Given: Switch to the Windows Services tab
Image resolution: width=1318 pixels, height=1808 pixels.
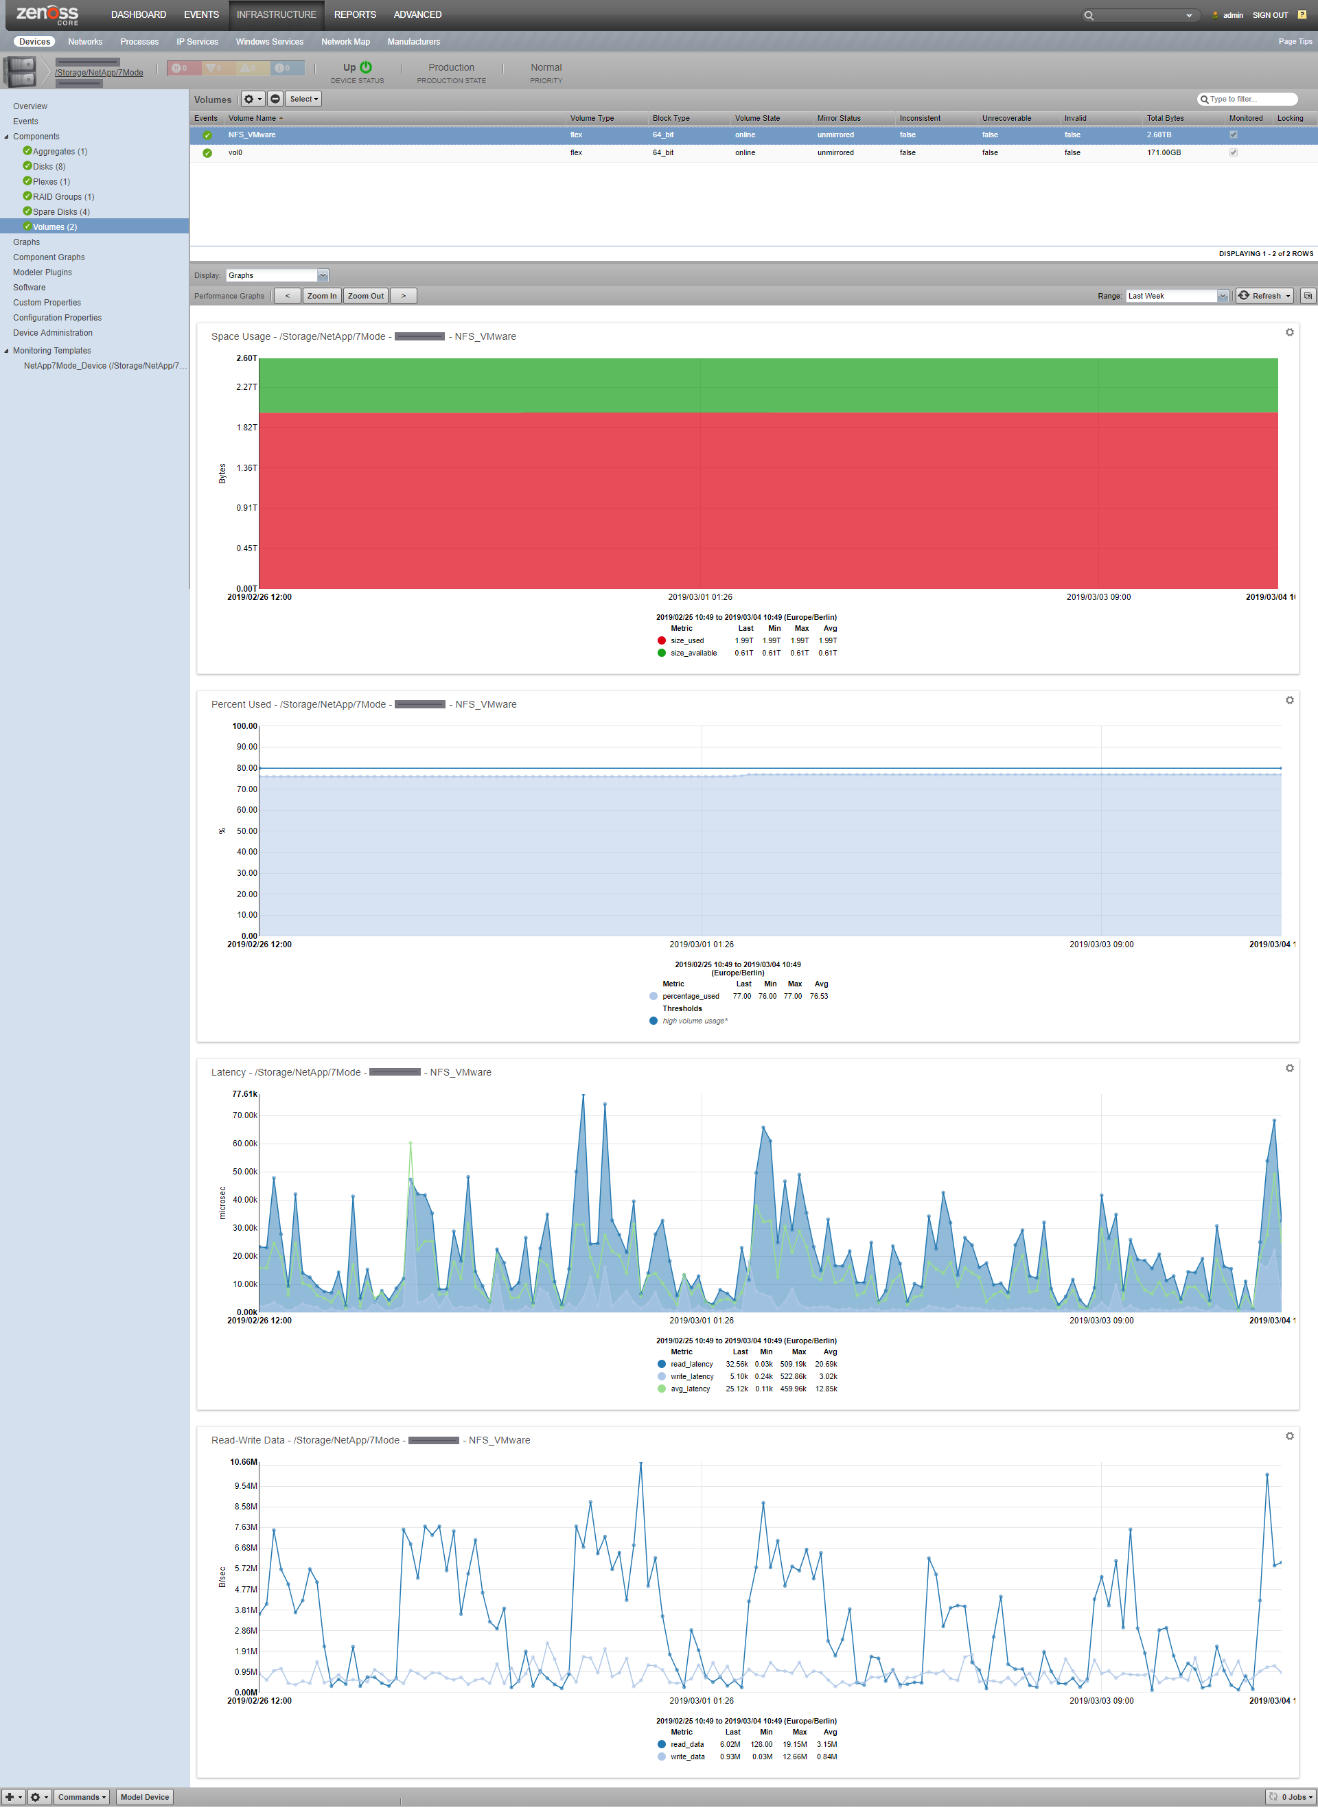Looking at the screenshot, I should tap(269, 41).
